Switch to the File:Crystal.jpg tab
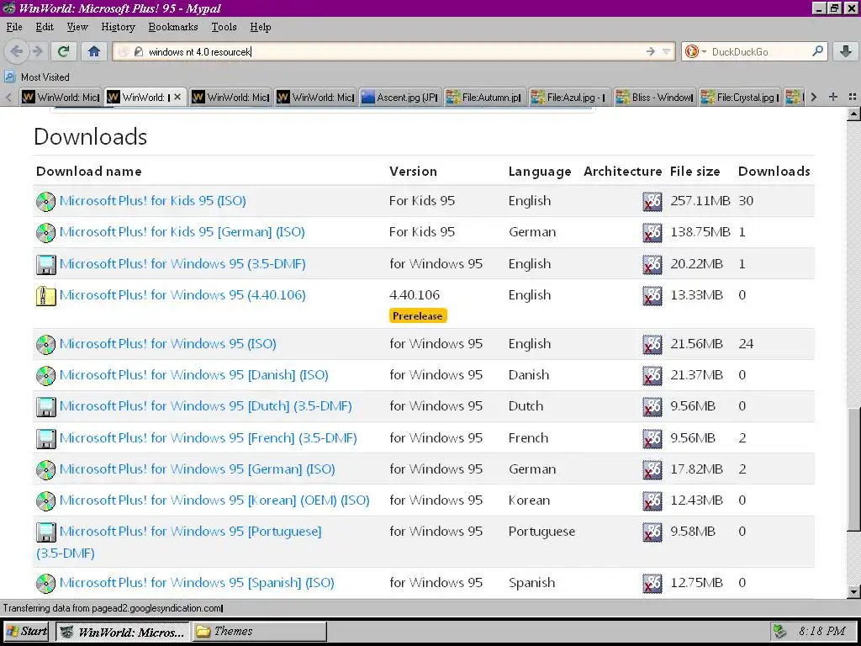The width and height of the screenshot is (861, 646). (740, 98)
